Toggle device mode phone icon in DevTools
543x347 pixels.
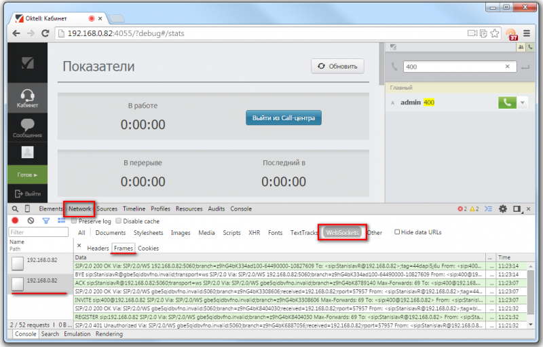[27, 209]
